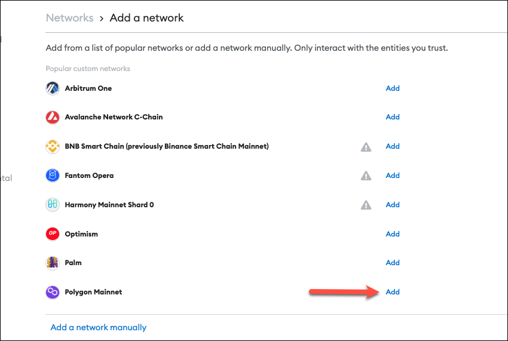Select the BNB Smart Chain name text
Image resolution: width=508 pixels, height=341 pixels.
[167, 146]
